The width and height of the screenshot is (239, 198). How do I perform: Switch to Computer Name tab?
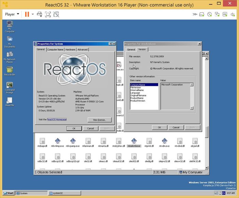click(x=55, y=50)
